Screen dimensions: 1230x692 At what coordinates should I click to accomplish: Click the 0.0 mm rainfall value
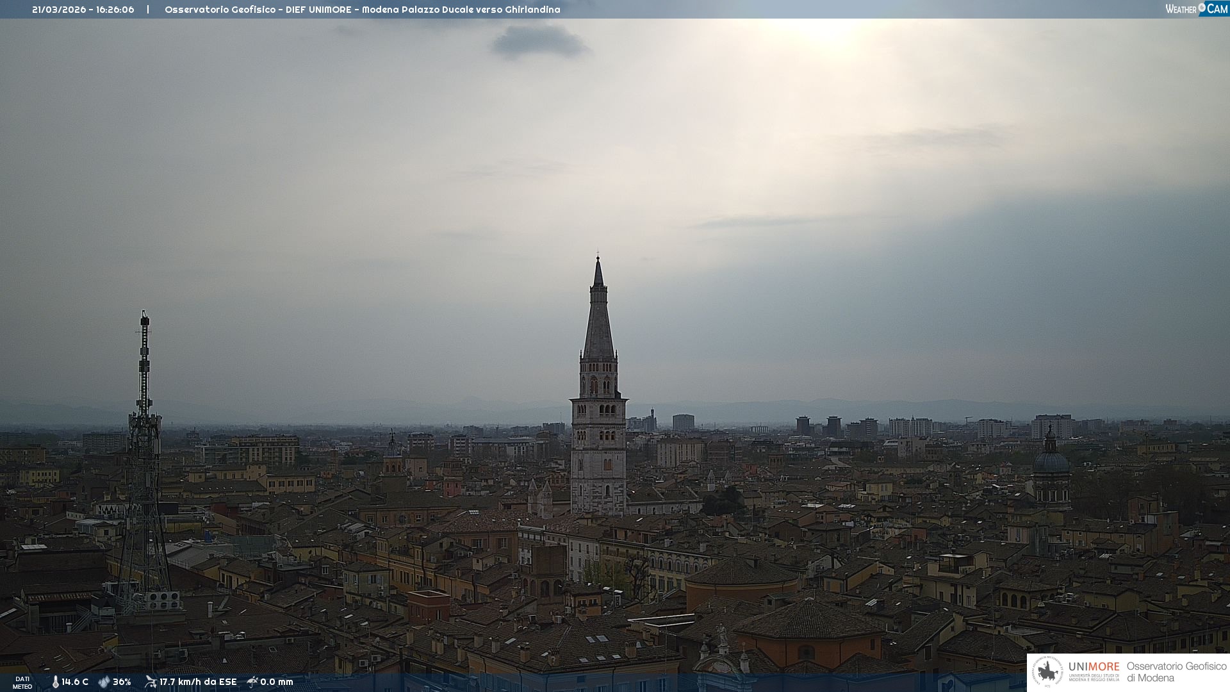pyautogui.click(x=277, y=682)
